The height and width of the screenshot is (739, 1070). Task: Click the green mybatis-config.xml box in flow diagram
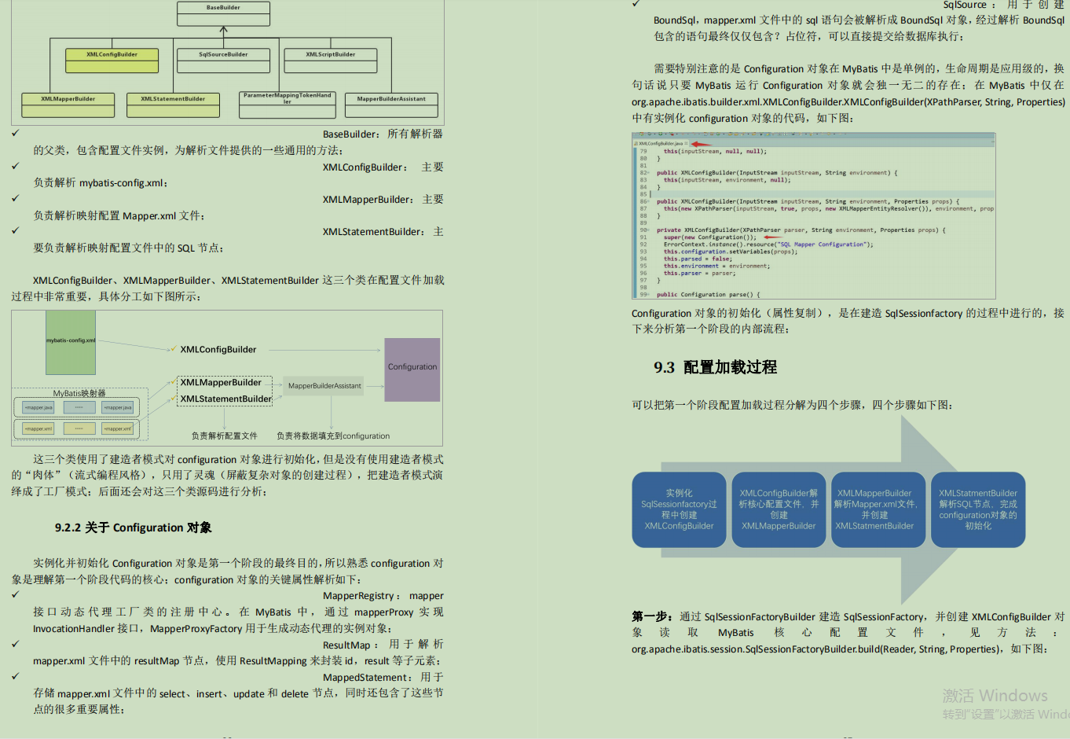click(x=71, y=342)
